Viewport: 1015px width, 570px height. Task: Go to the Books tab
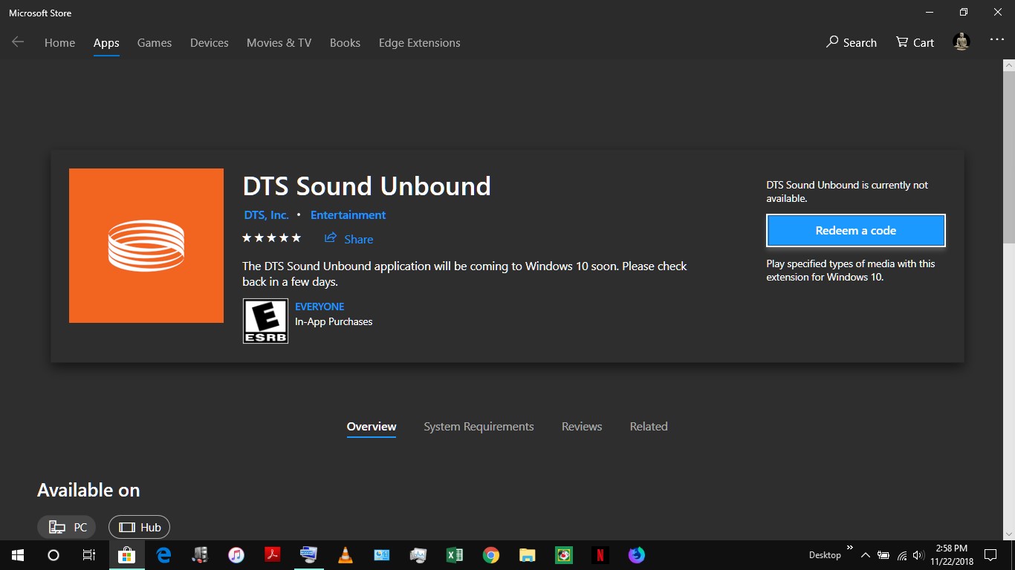click(x=345, y=43)
